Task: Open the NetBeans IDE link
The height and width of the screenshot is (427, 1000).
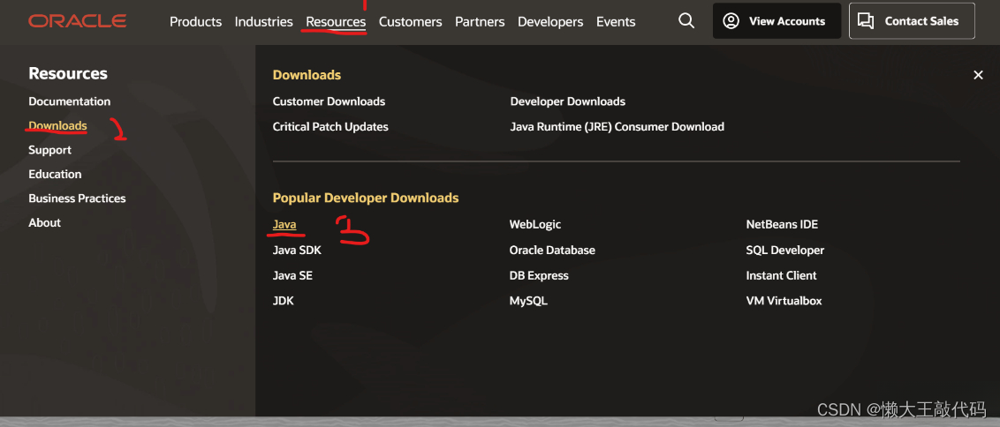Action: point(782,224)
